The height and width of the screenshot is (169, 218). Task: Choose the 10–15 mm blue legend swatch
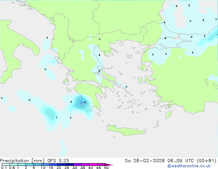click(x=45, y=165)
